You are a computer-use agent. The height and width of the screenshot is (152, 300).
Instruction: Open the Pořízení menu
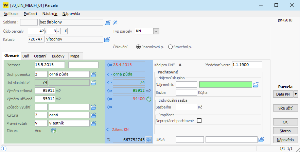[x=31, y=14]
